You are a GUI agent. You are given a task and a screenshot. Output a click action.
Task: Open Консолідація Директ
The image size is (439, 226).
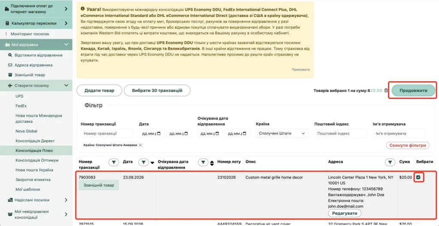35,141
